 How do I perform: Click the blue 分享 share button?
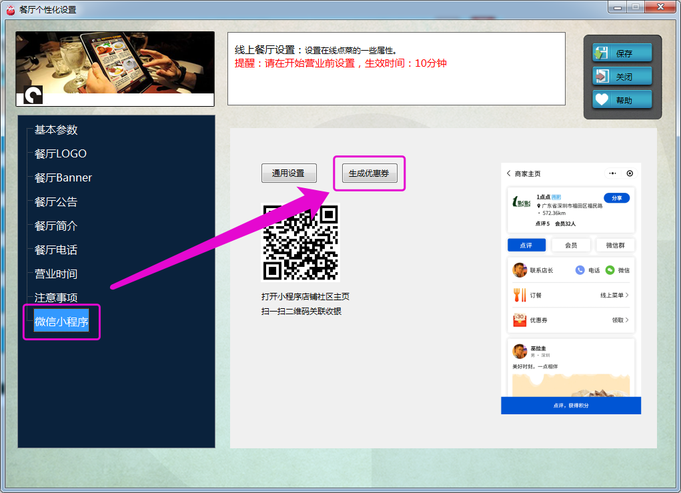pos(617,198)
